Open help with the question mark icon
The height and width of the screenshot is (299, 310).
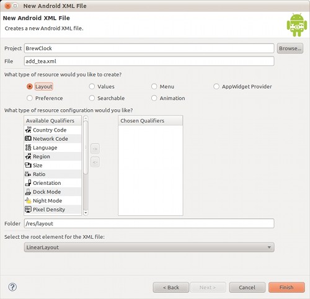click(12, 287)
